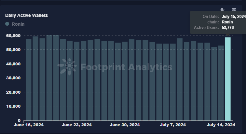Click the 50,000 y-axis label

tap(13, 50)
